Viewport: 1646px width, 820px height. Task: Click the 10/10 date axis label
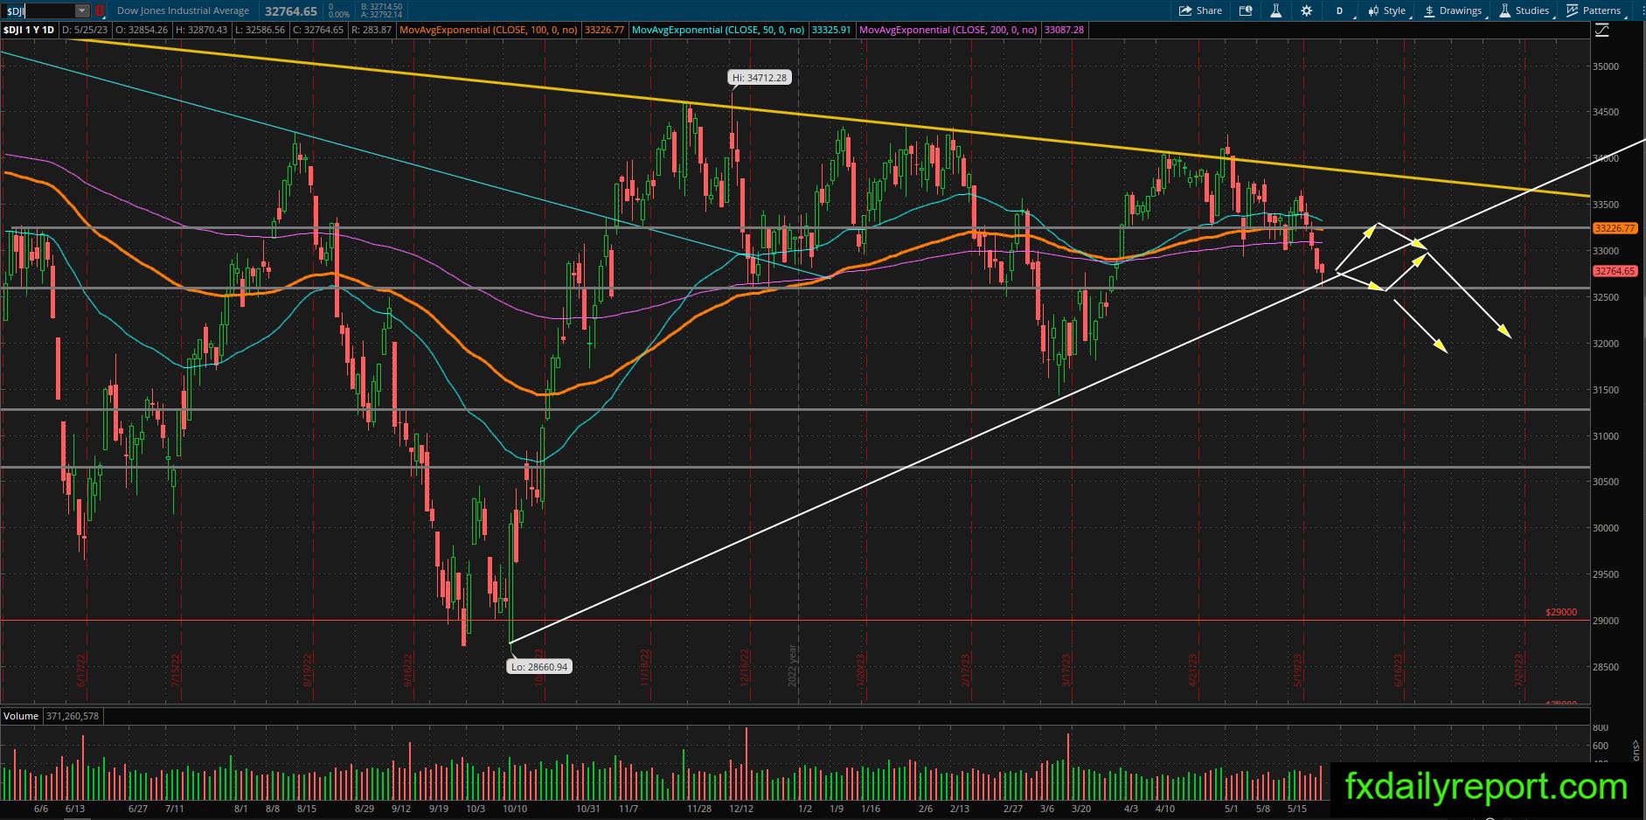pyautogui.click(x=514, y=809)
